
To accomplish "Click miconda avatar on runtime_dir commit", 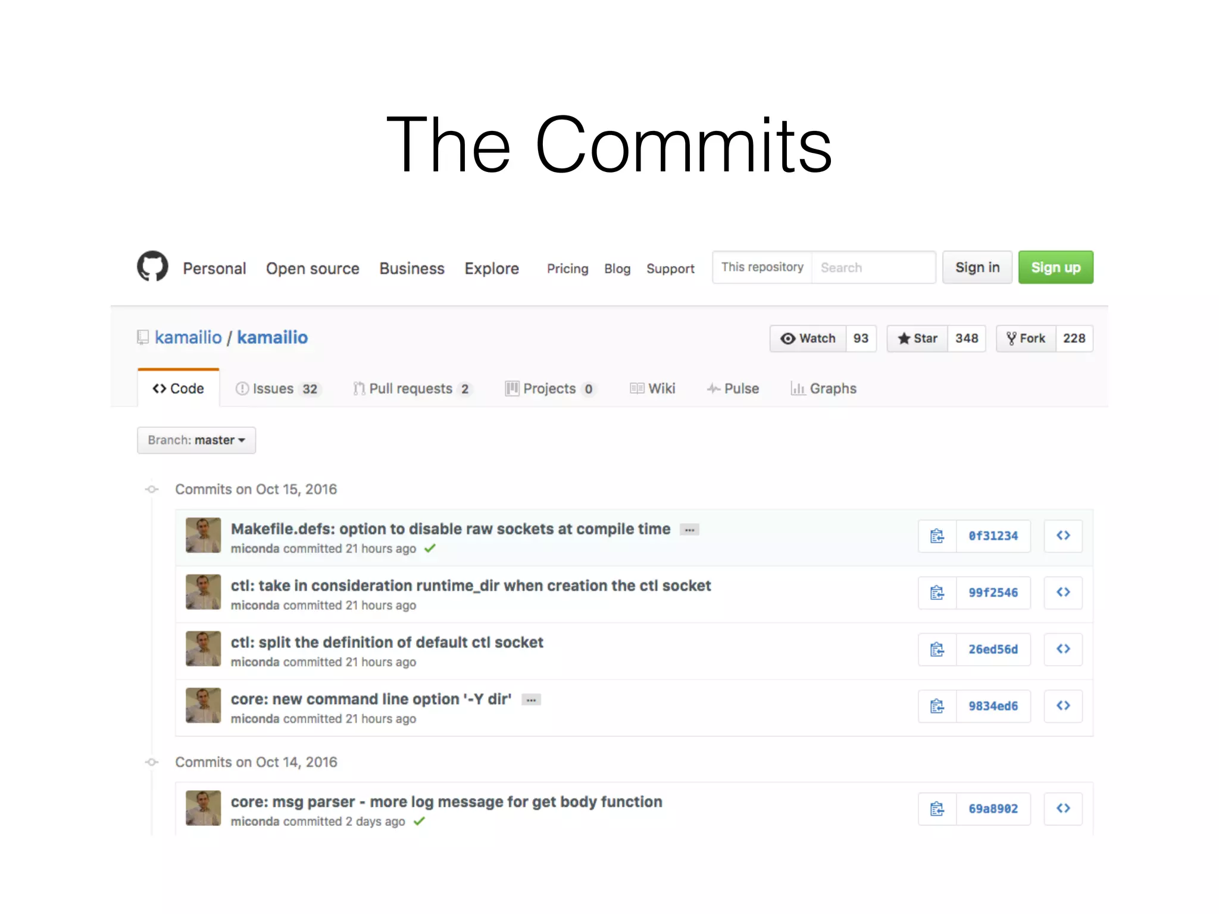I will [203, 591].
